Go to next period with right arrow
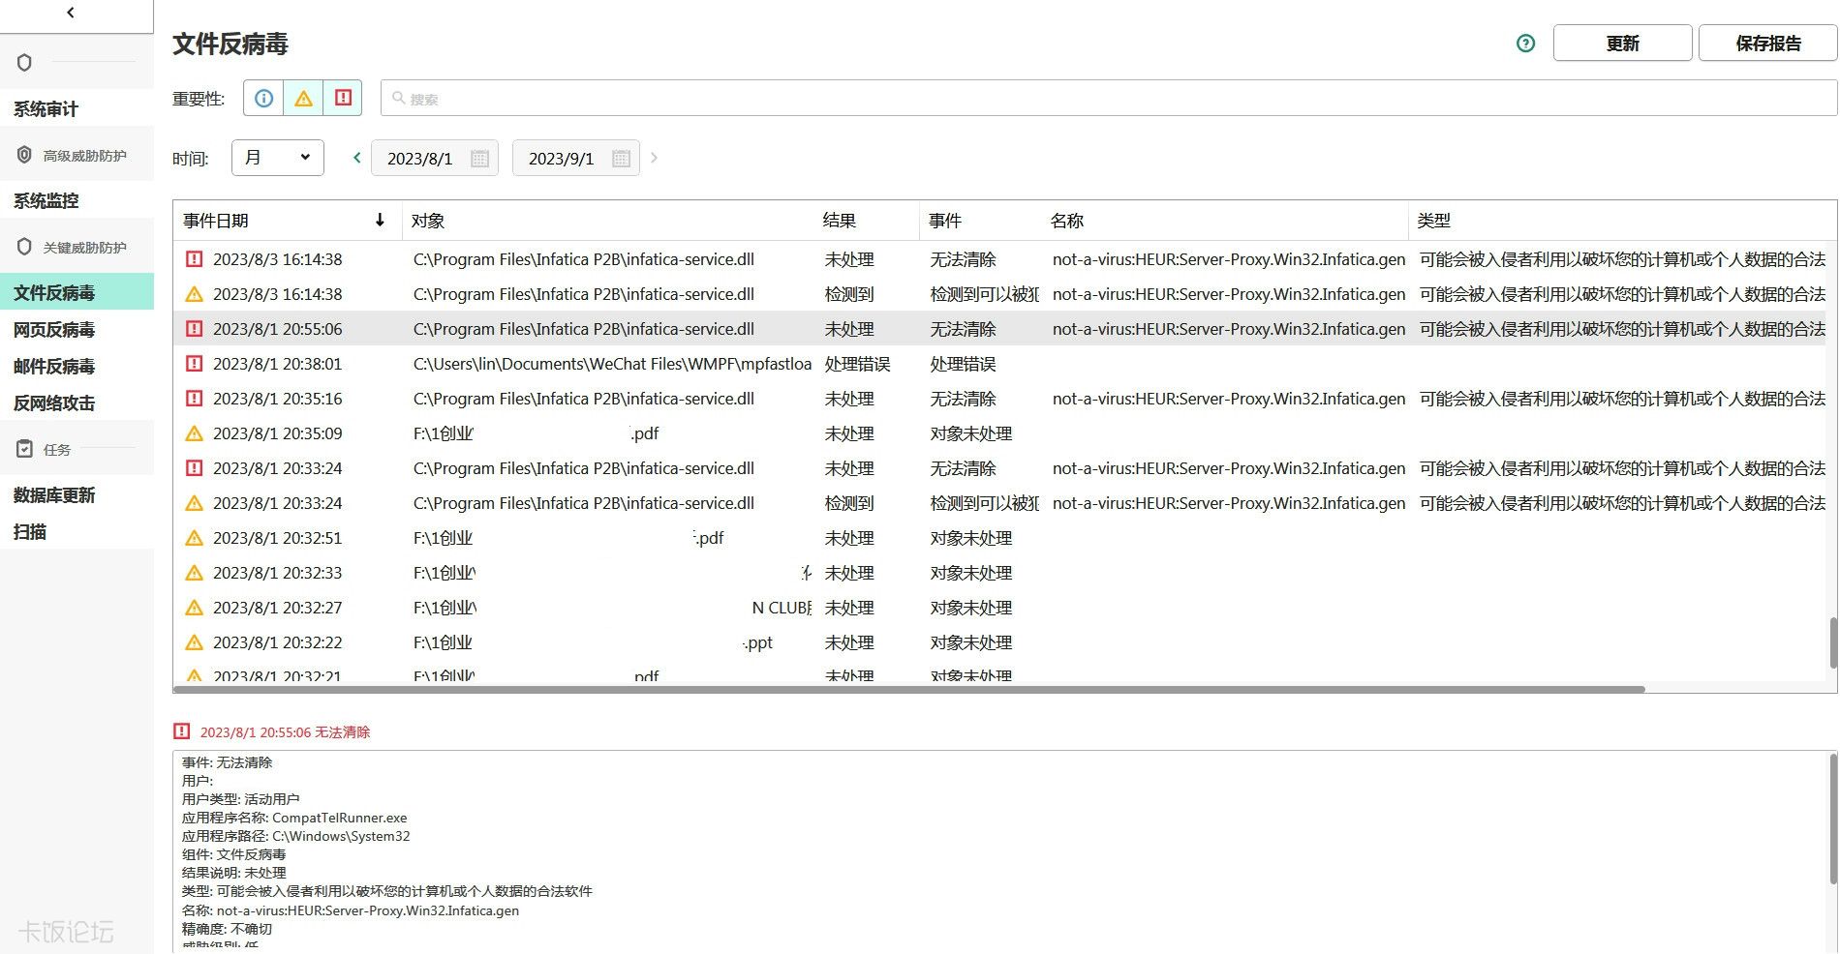The image size is (1840, 954). click(654, 158)
